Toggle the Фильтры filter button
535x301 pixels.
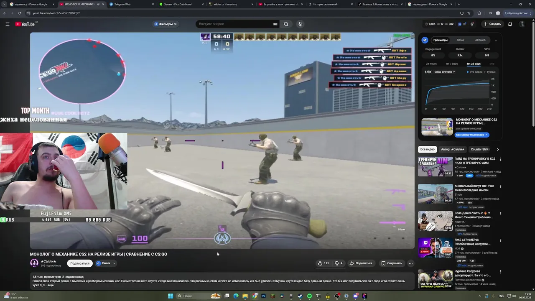pos(166,24)
